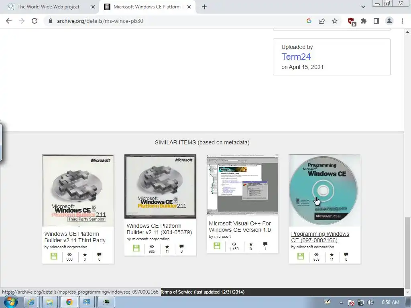Close The World Wide Web project tab
Viewport: 411px width, 308px height.
pos(93,7)
